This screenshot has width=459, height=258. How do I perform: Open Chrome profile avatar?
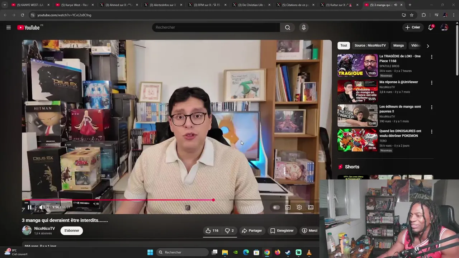tap(445, 15)
